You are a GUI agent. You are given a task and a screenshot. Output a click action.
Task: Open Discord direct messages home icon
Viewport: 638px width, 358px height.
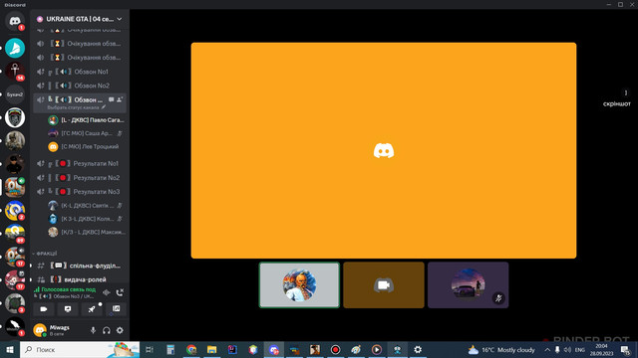[x=15, y=20]
